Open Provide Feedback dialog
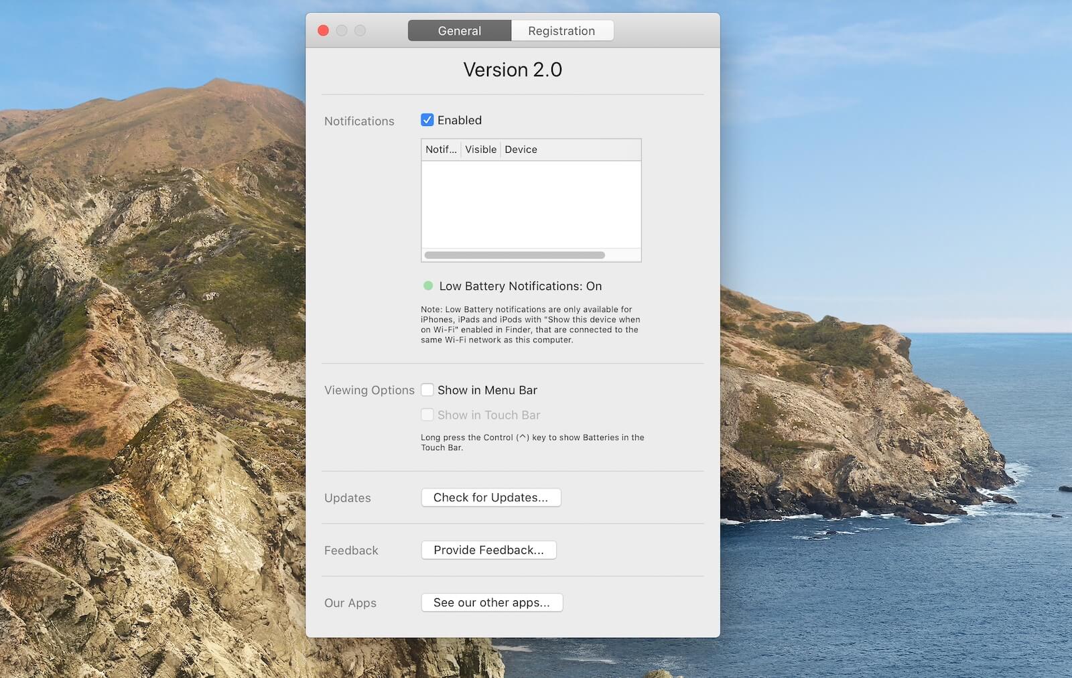1072x678 pixels. click(x=489, y=550)
